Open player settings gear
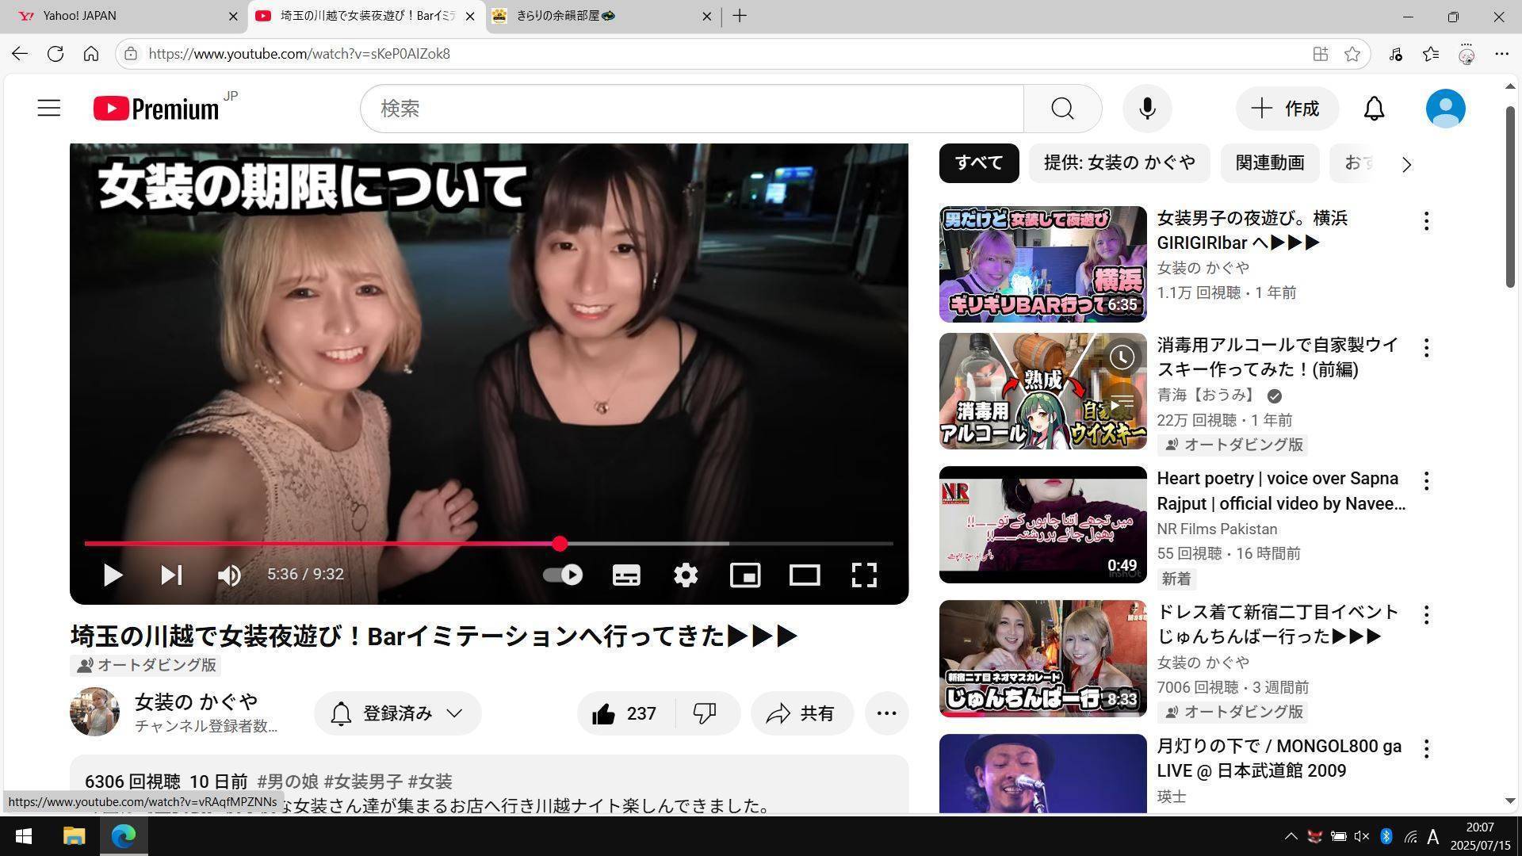 point(686,575)
